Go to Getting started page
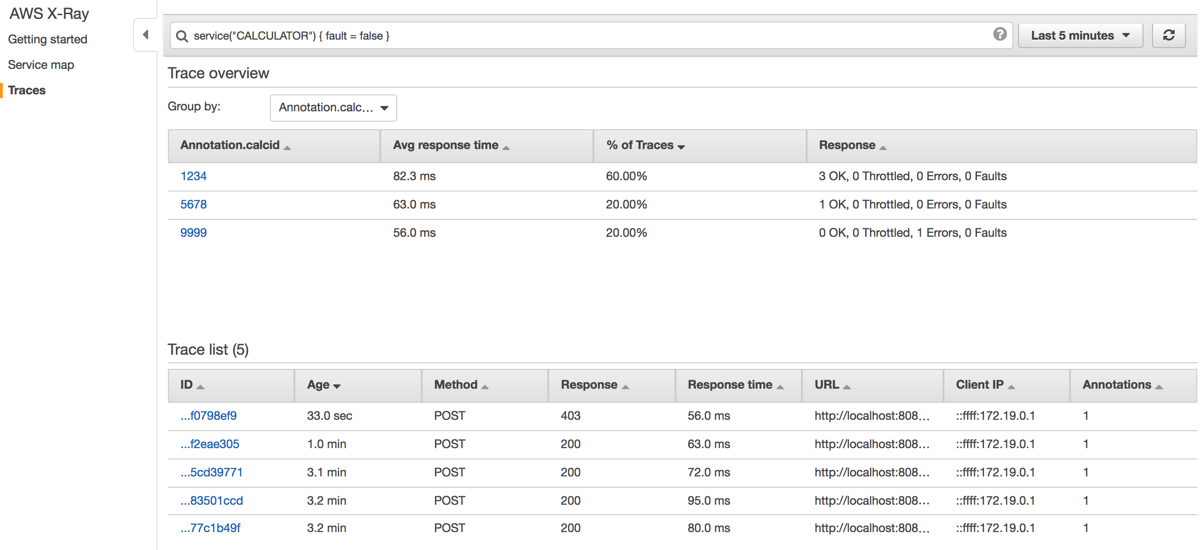 tap(48, 39)
